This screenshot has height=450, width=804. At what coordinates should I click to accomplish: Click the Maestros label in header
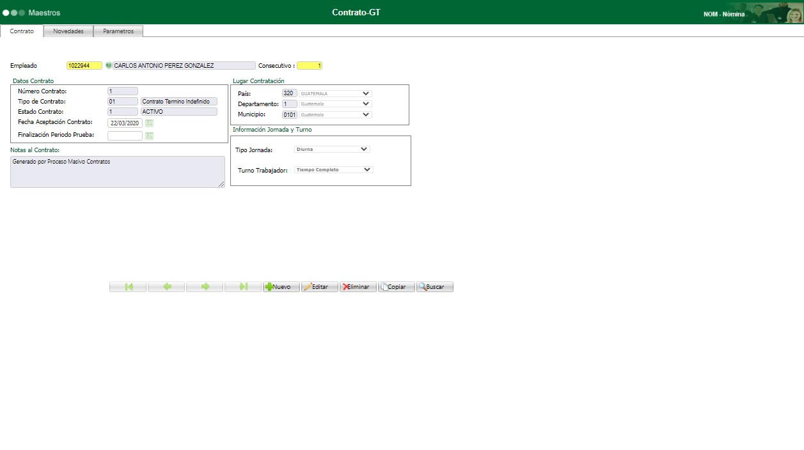pos(45,13)
